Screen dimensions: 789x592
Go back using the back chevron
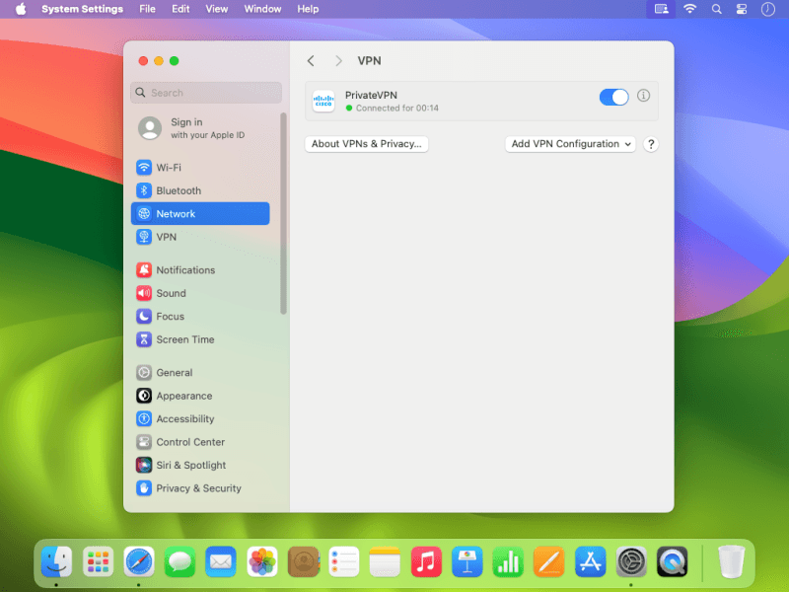(x=311, y=61)
